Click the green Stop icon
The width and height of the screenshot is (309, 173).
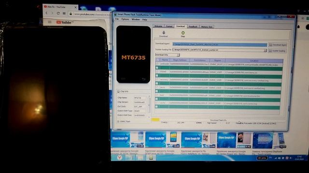point(183,33)
